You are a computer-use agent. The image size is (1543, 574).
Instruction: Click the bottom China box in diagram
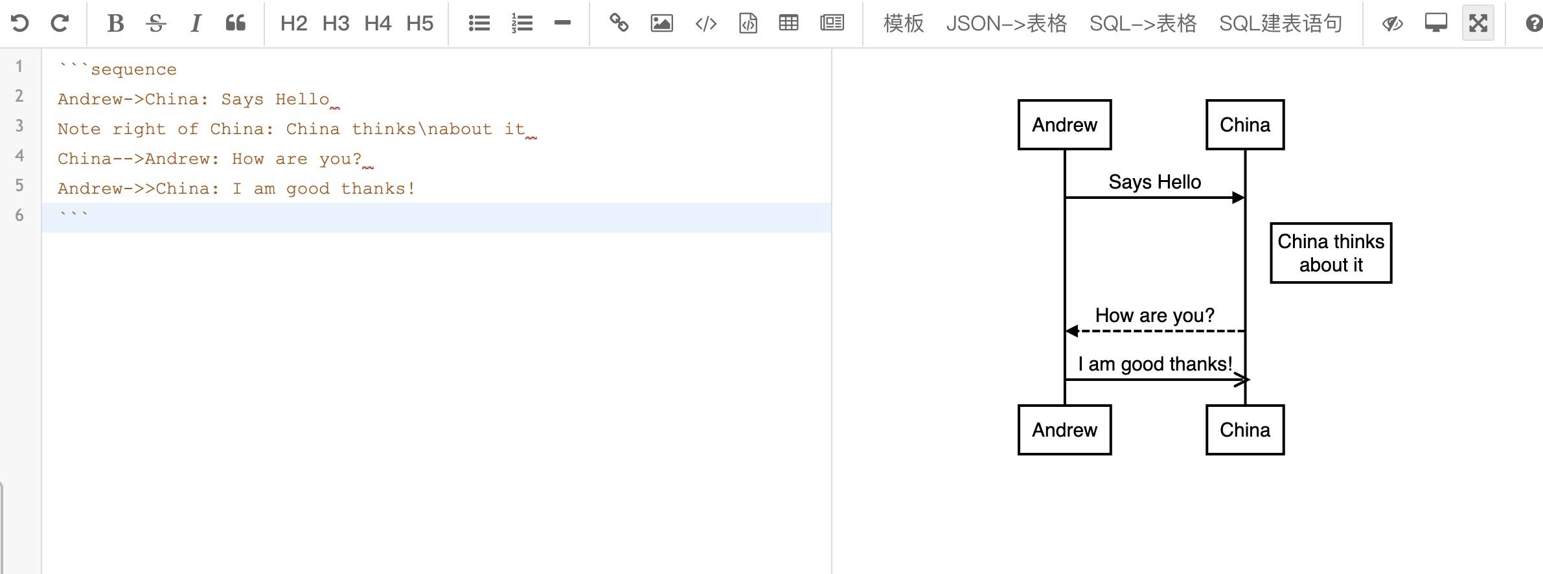(x=1245, y=430)
